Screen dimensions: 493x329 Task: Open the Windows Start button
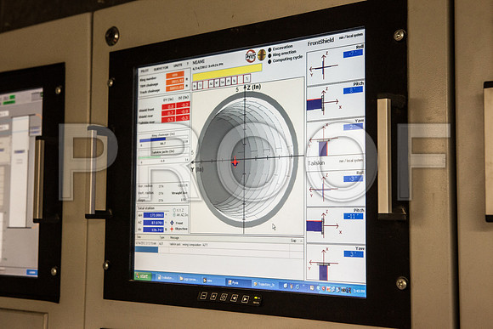pyautogui.click(x=143, y=275)
